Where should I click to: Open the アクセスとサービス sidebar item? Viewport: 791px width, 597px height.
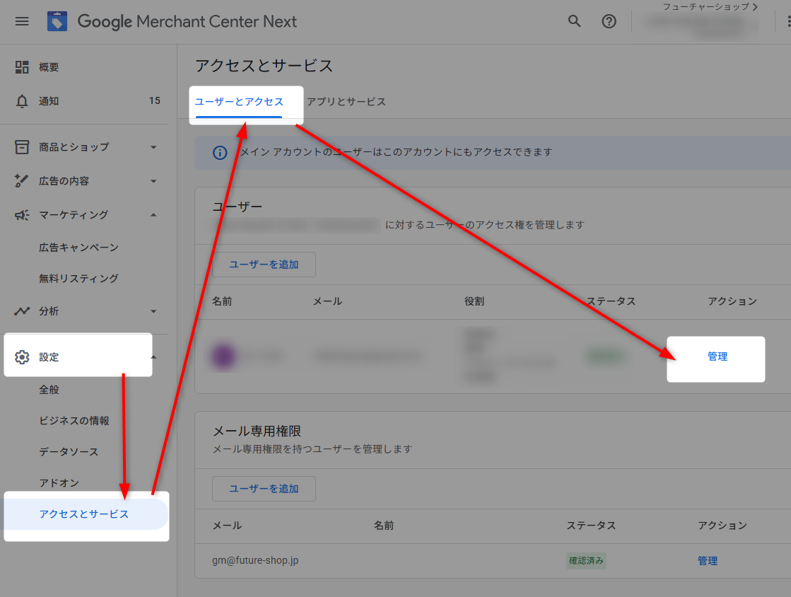(x=84, y=514)
